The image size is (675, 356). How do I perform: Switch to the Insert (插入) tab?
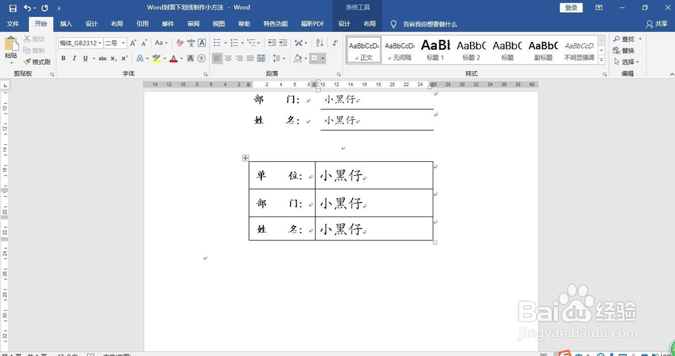[x=66, y=24]
